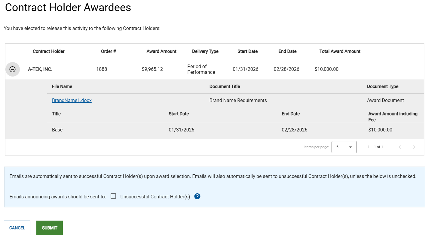Click the Total Award Amount column header

point(340,51)
